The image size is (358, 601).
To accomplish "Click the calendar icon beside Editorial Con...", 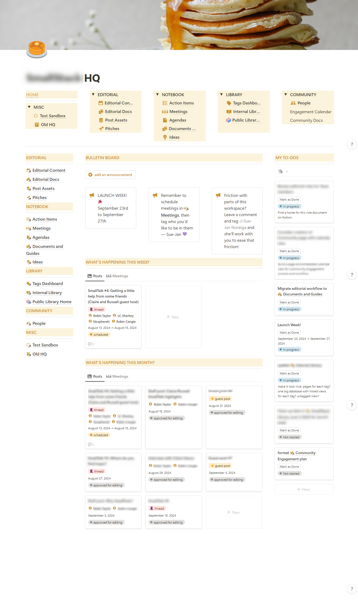I will pos(101,103).
